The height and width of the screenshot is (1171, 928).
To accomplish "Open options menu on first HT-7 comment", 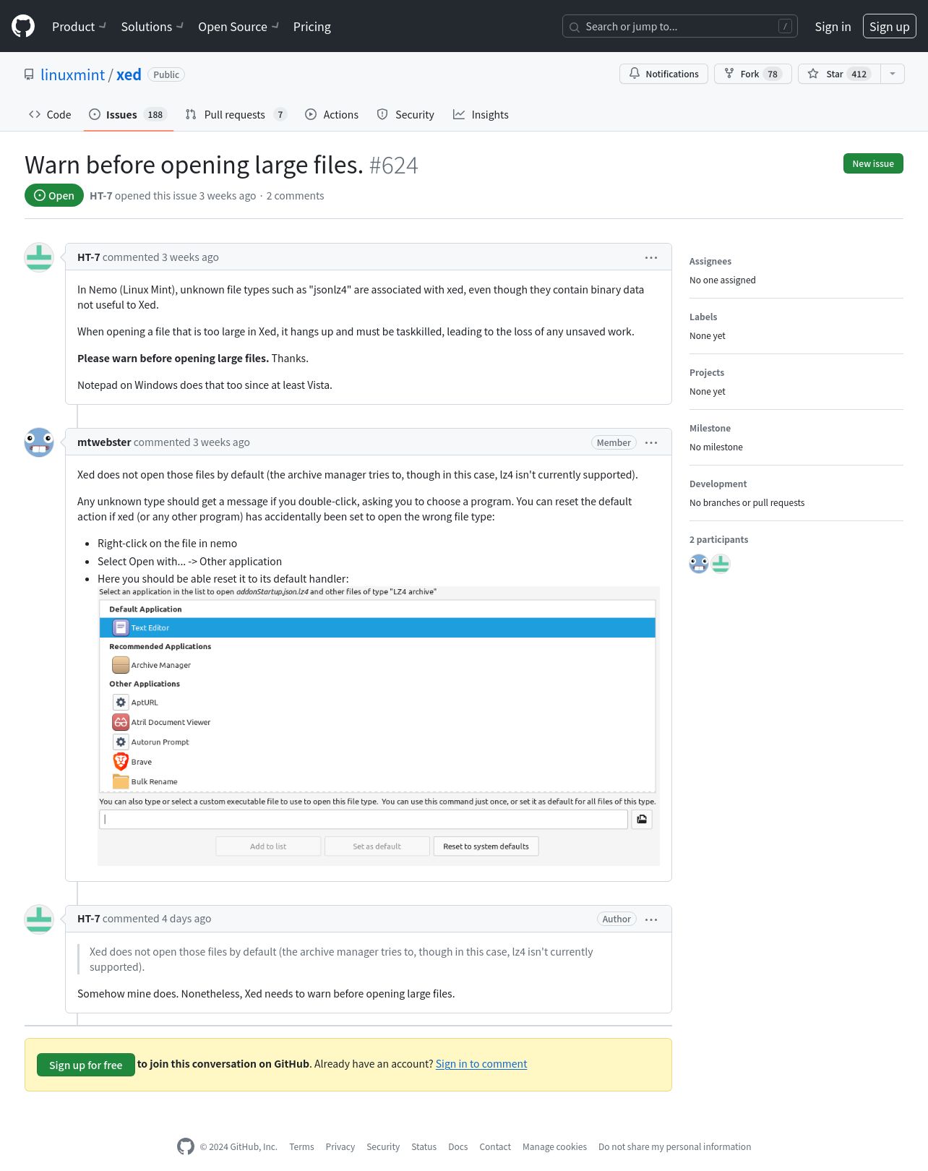I will pyautogui.click(x=651, y=257).
